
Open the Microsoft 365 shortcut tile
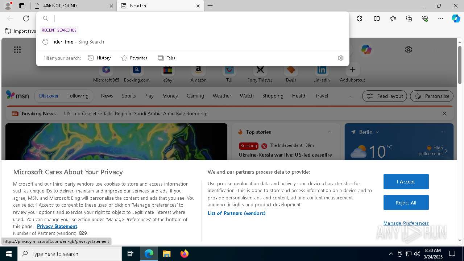pyautogui.click(x=106, y=74)
